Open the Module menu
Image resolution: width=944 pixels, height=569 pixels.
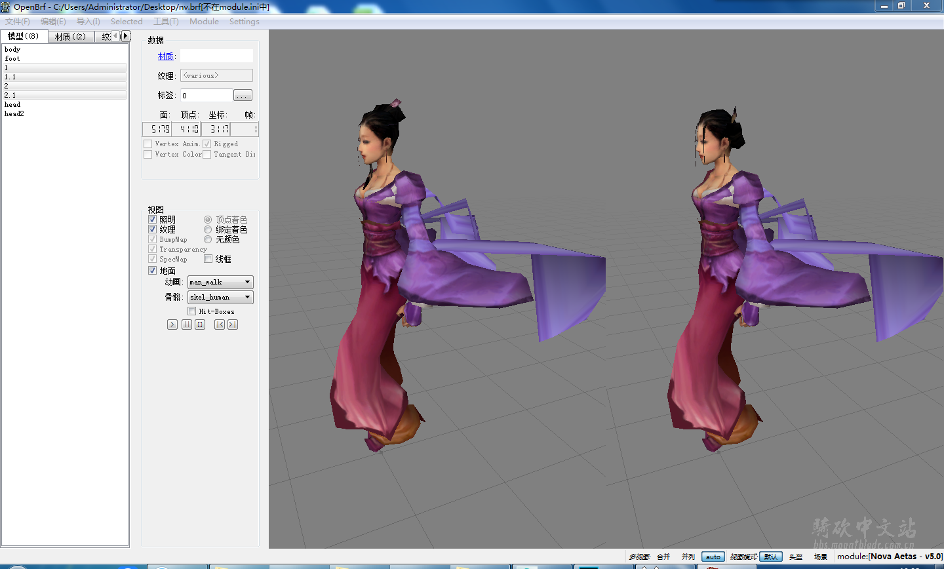click(x=204, y=22)
